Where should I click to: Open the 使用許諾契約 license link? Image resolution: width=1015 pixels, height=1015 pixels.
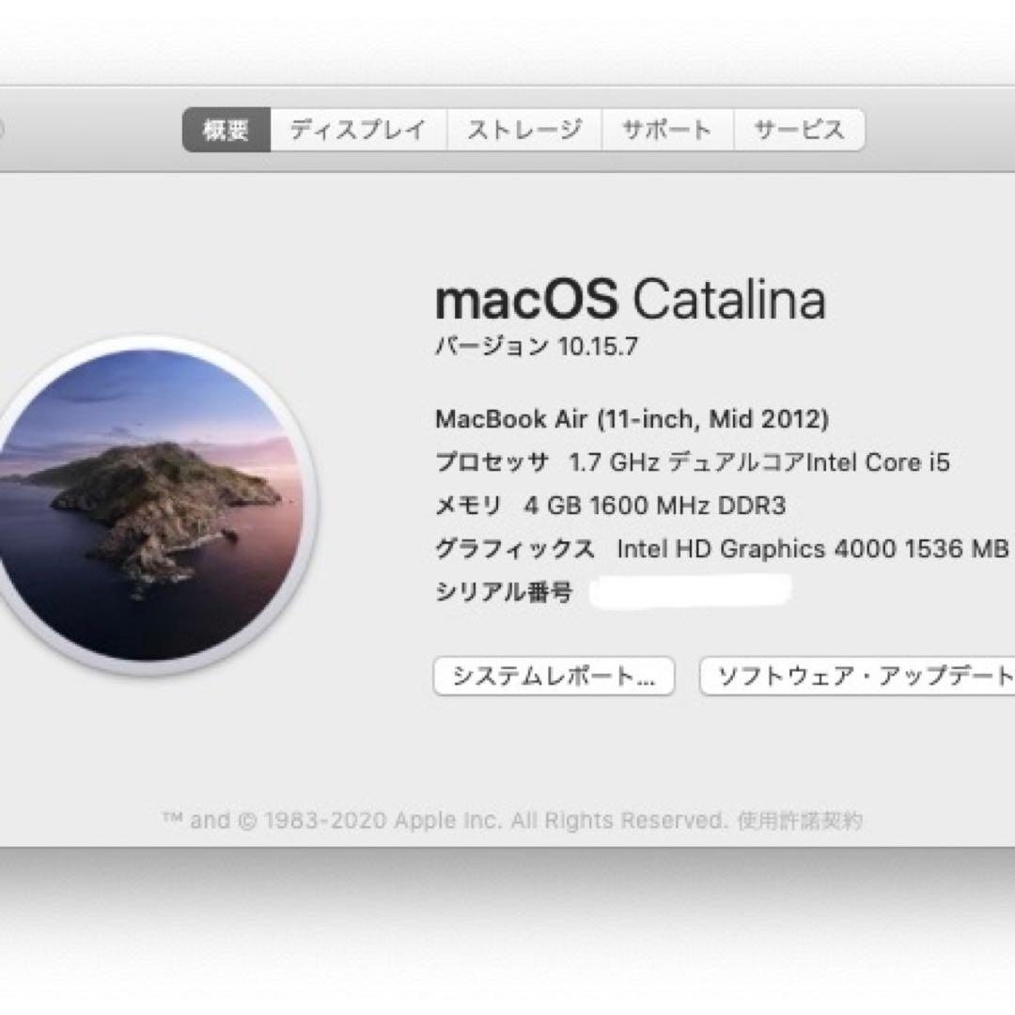[x=804, y=820]
